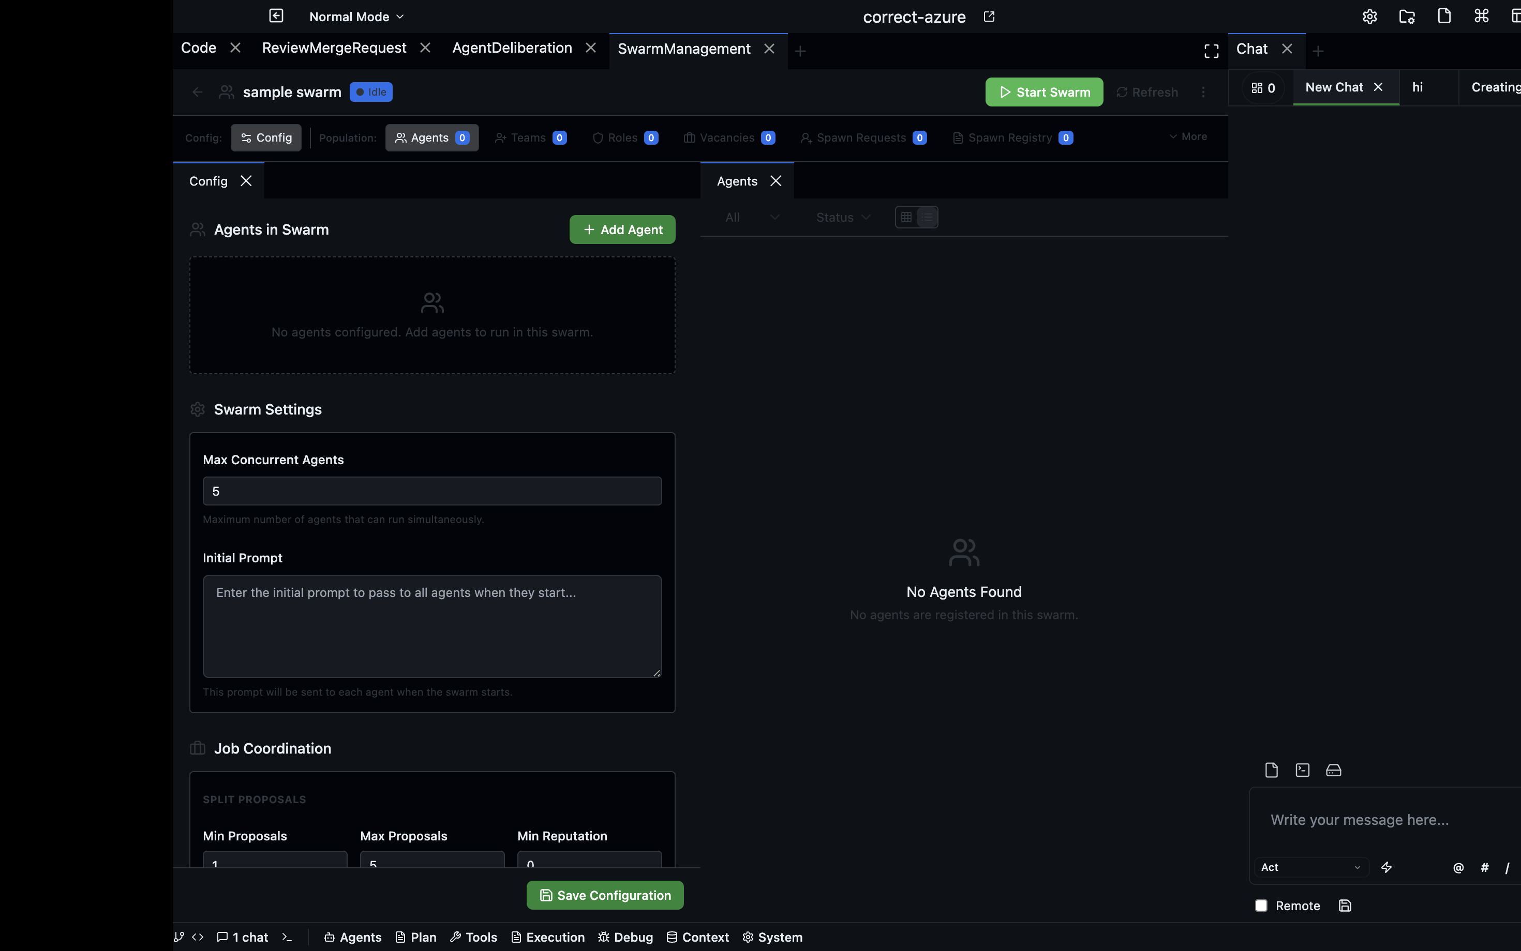1521x951 pixels.
Task: Open the git branch icon in the status bar
Action: pyautogui.click(x=180, y=937)
